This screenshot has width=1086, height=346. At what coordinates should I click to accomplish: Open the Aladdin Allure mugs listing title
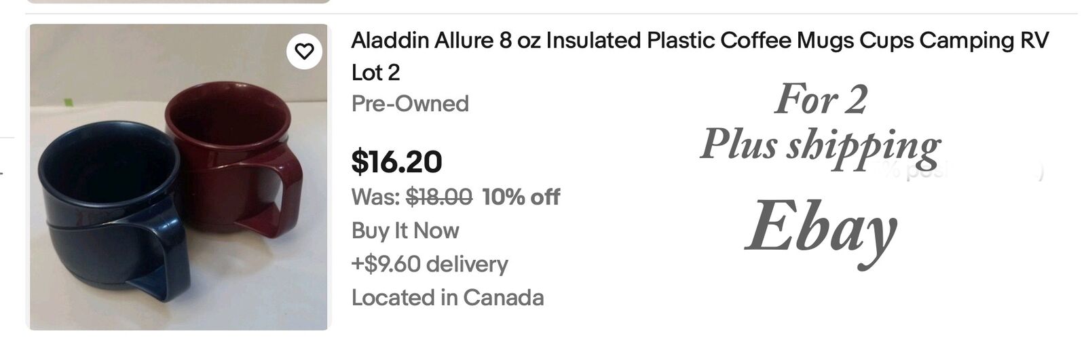699,41
